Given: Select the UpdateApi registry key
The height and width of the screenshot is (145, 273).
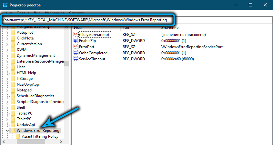Looking at the screenshot, I should click(x=26, y=125).
